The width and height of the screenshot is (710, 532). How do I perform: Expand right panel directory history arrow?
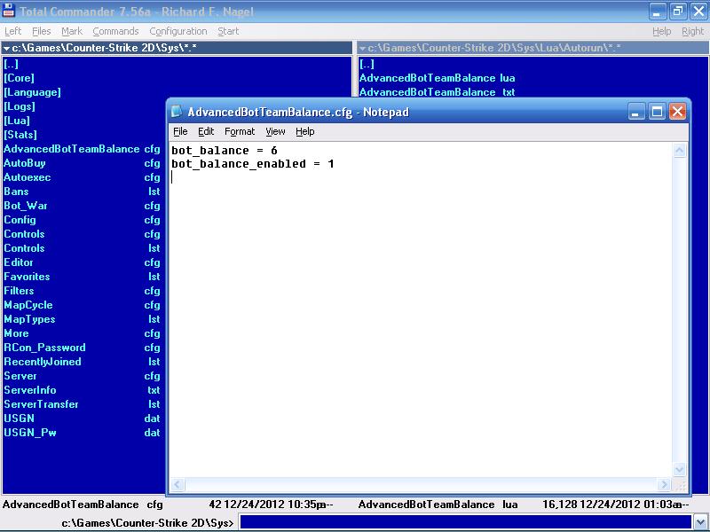tap(362, 48)
